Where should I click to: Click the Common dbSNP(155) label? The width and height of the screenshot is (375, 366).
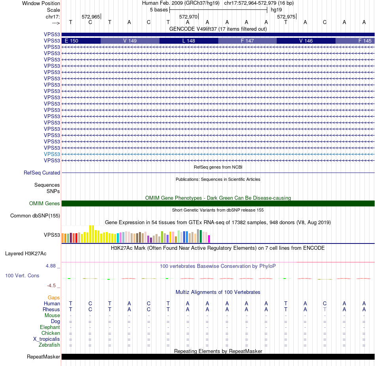click(35, 216)
